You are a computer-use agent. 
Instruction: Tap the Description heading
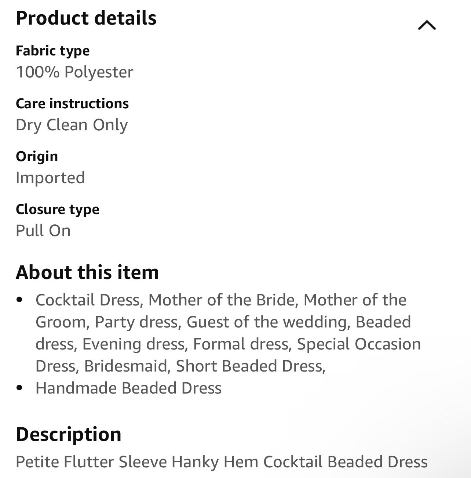pos(69,434)
